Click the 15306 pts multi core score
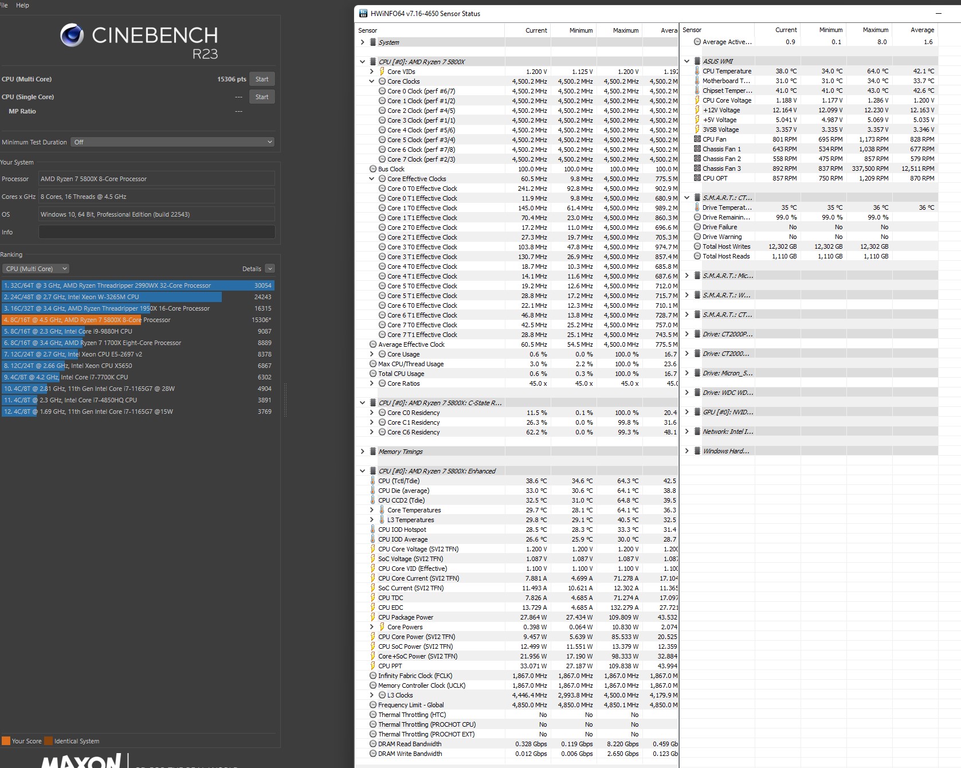961x768 pixels. click(x=232, y=79)
